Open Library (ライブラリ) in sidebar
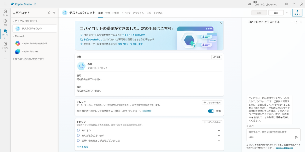Image resolution: width=305 pixels, height=152 pixels. (5, 47)
